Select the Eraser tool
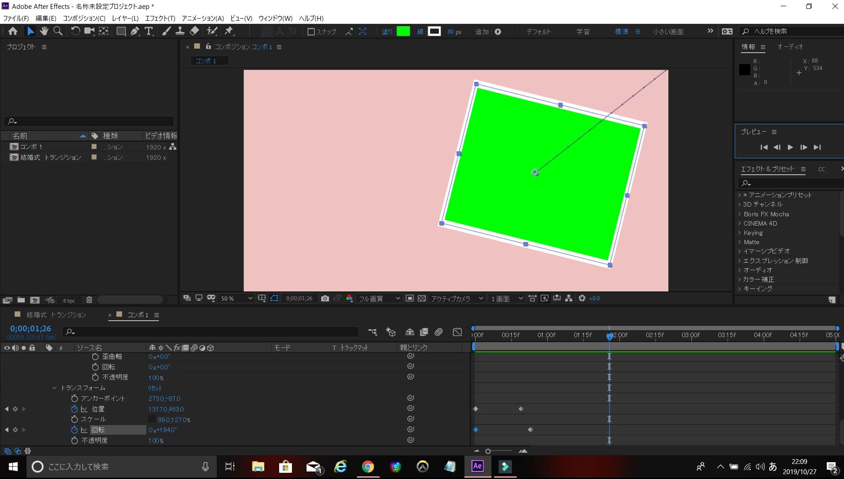The width and height of the screenshot is (844, 479). 194,31
